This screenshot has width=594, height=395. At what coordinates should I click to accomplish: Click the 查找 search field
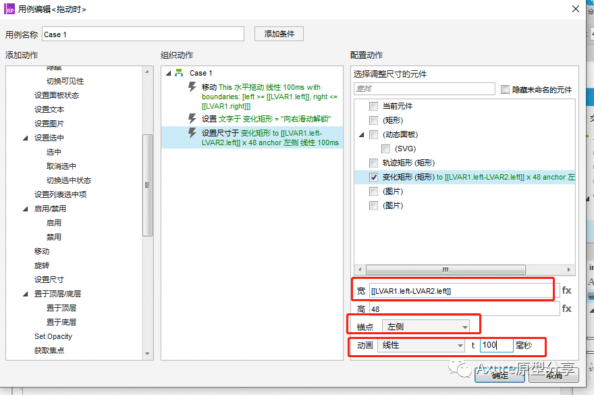point(425,88)
